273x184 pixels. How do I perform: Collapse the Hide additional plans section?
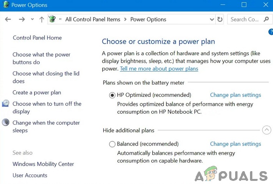tap(267, 130)
